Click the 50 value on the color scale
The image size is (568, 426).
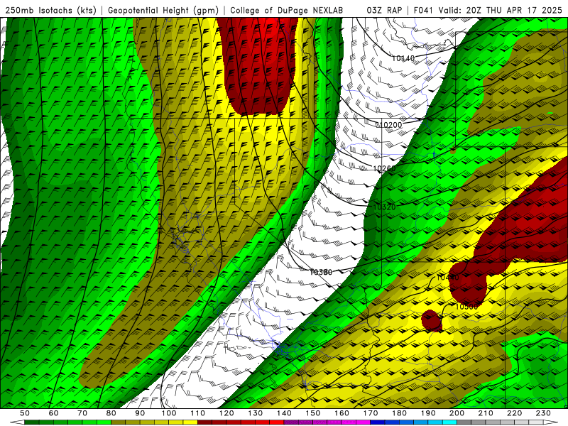click(x=25, y=413)
